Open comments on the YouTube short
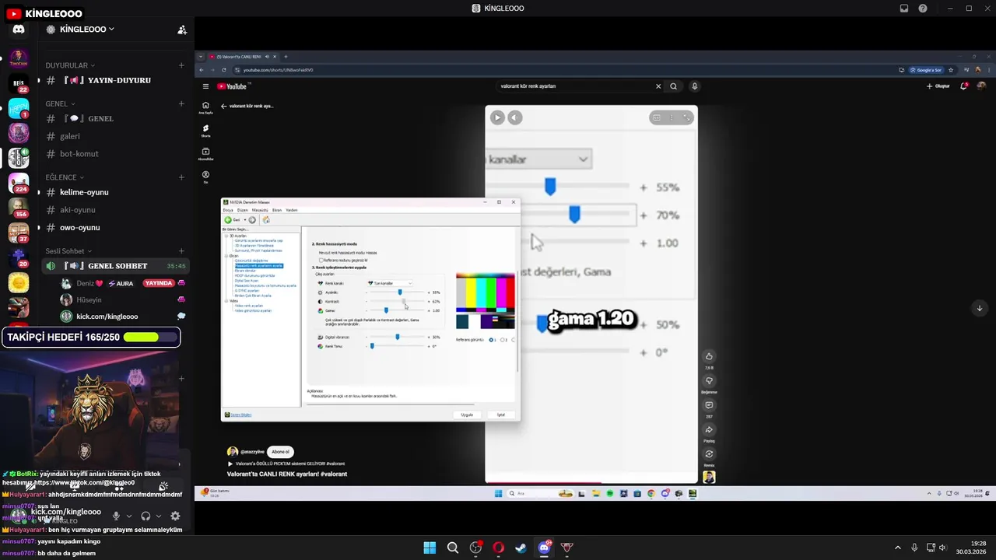996x560 pixels. pos(709,405)
